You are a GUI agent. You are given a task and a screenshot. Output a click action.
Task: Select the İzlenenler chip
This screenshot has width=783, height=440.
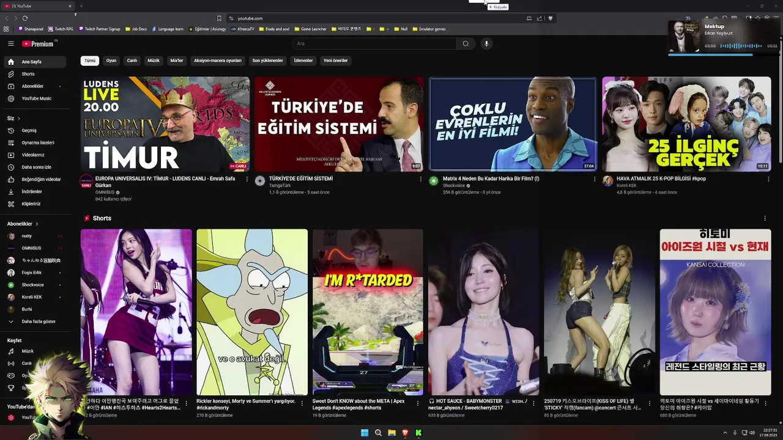303,61
